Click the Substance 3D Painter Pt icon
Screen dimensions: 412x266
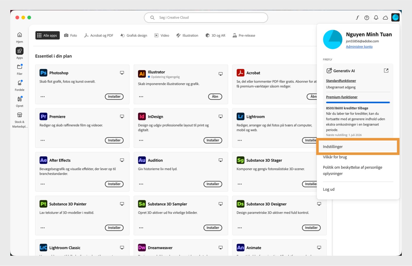point(43,204)
